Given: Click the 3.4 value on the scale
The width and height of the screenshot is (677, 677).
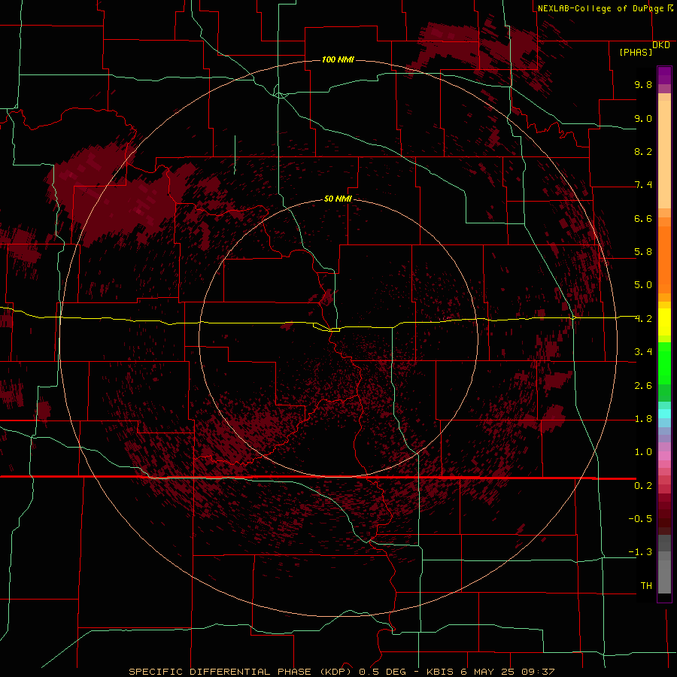Looking at the screenshot, I should (643, 352).
